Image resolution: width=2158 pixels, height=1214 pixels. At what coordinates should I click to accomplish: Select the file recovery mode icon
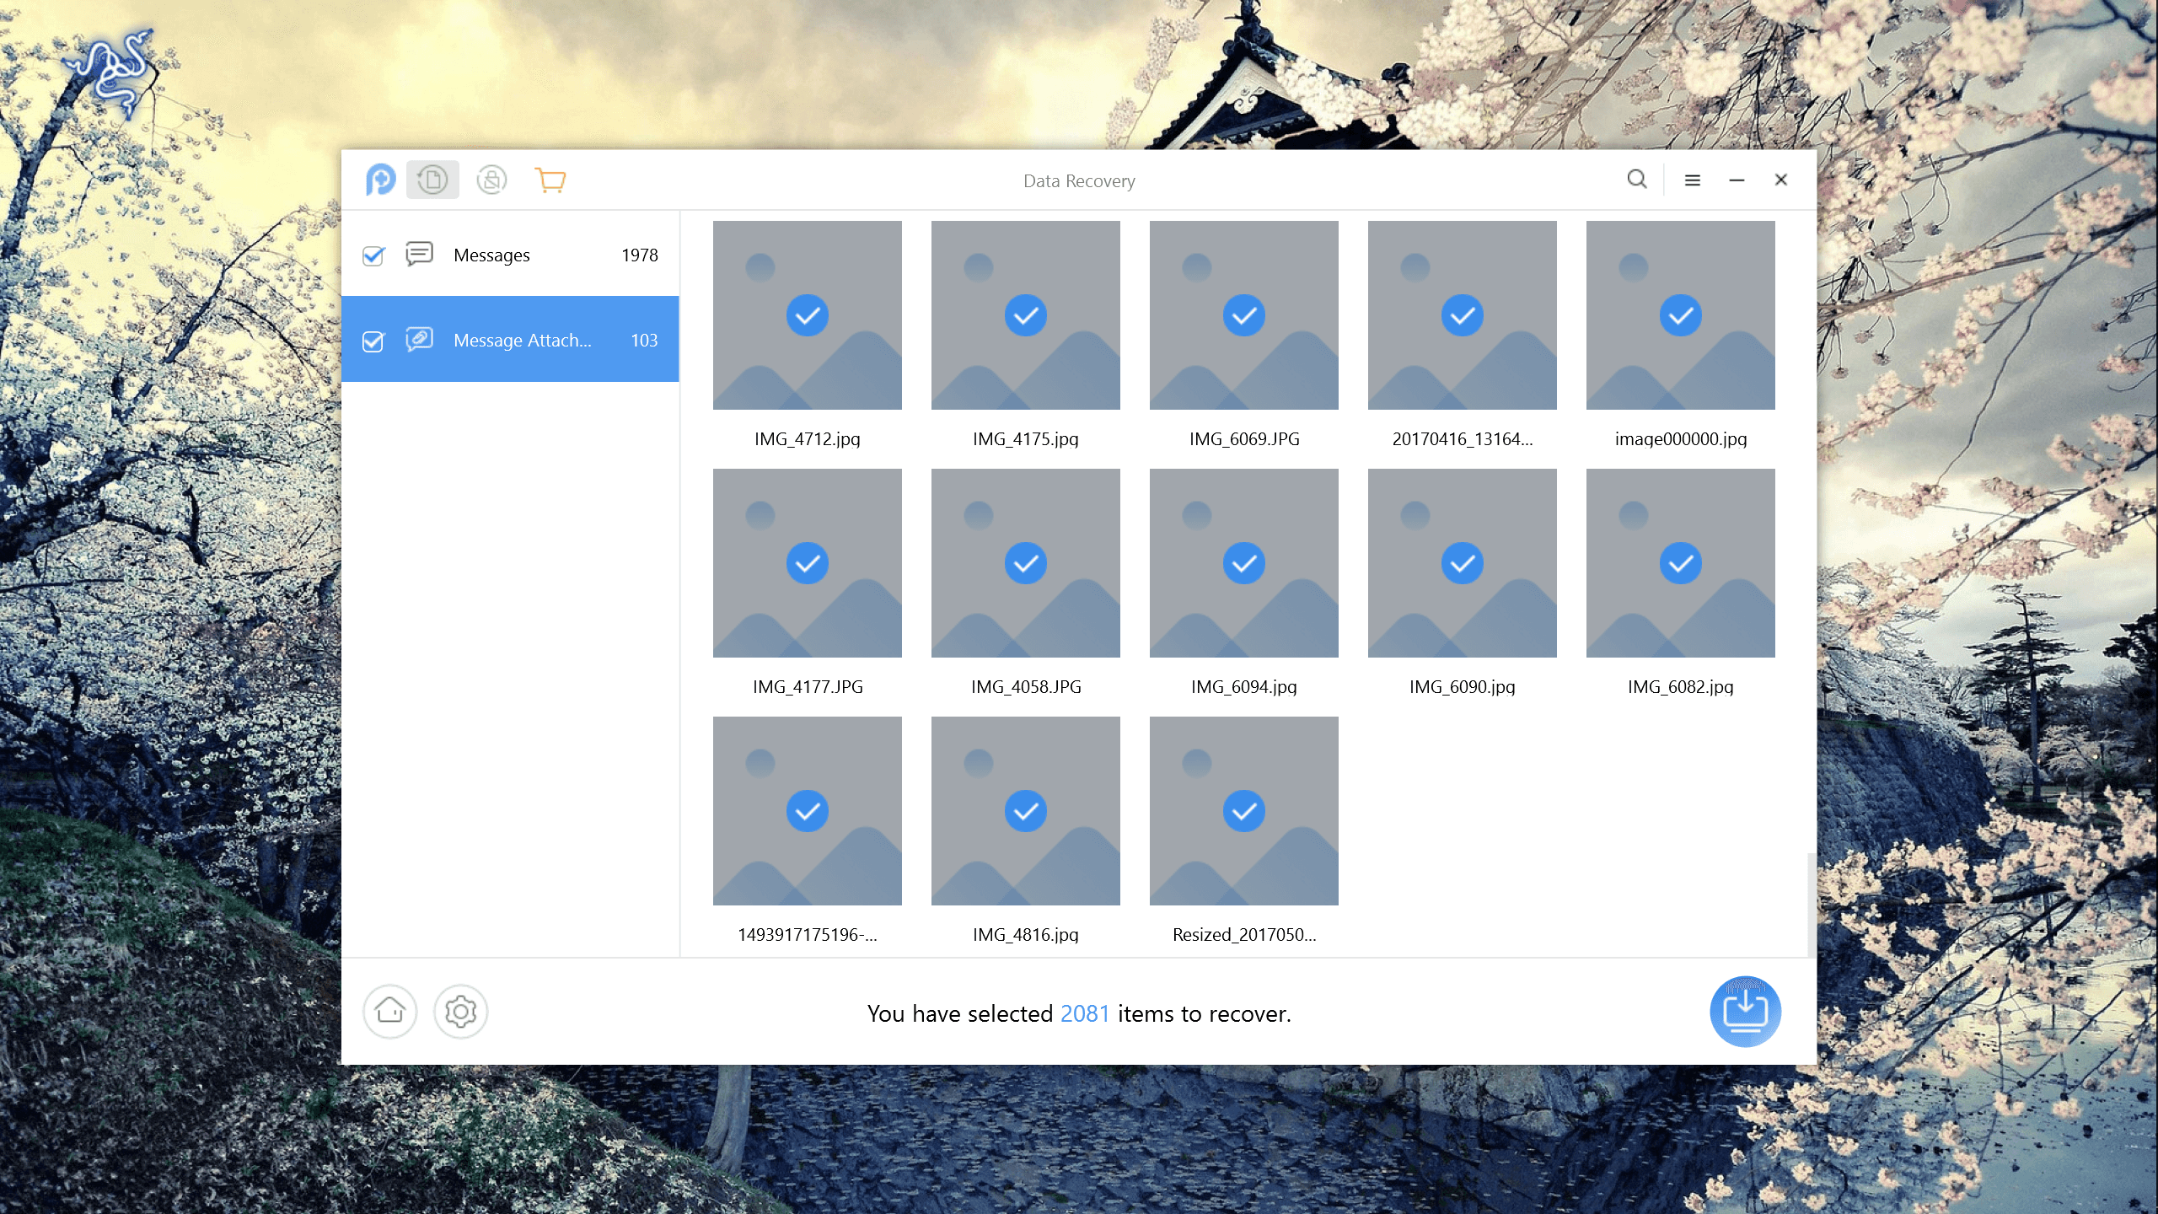pyautogui.click(x=432, y=180)
